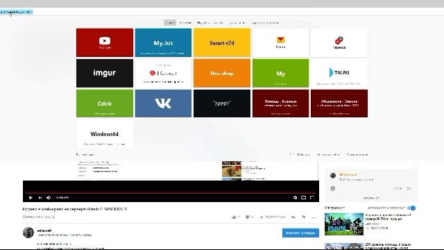This screenshot has height=250, width=444.
Task: Open the orange Dns-shop tile
Action: click(222, 73)
